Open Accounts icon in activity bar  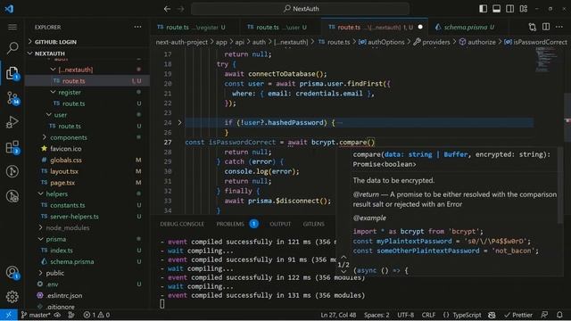click(12, 272)
